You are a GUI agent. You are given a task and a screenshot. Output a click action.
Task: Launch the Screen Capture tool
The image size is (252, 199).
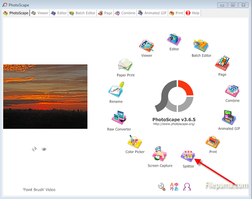pos(160,155)
